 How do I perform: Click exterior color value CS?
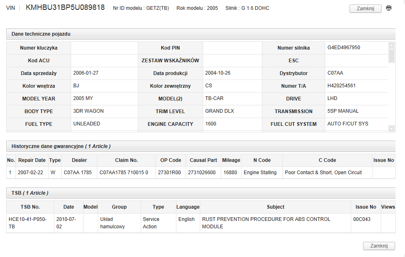pos(208,86)
